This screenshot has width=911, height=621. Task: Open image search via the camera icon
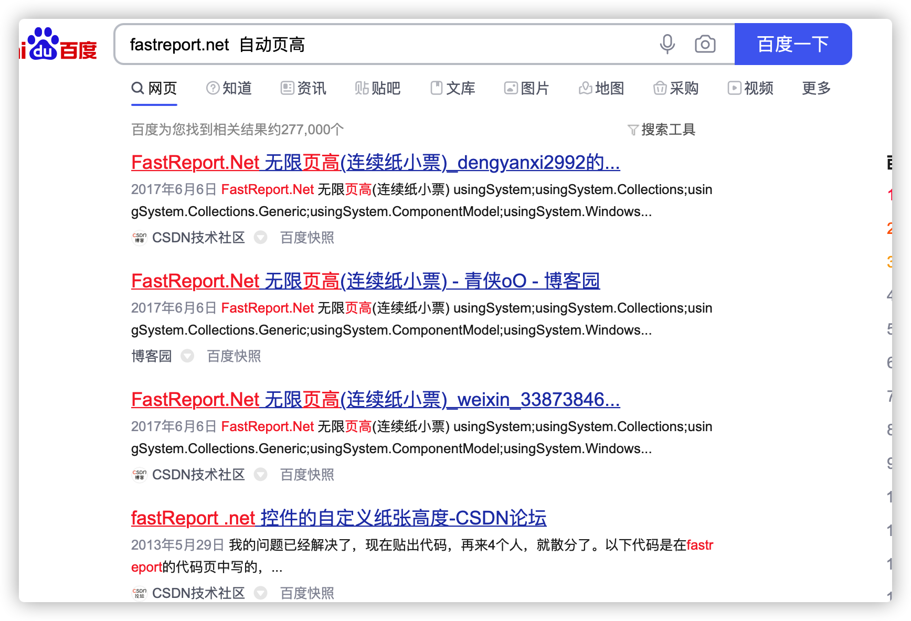pyautogui.click(x=704, y=44)
